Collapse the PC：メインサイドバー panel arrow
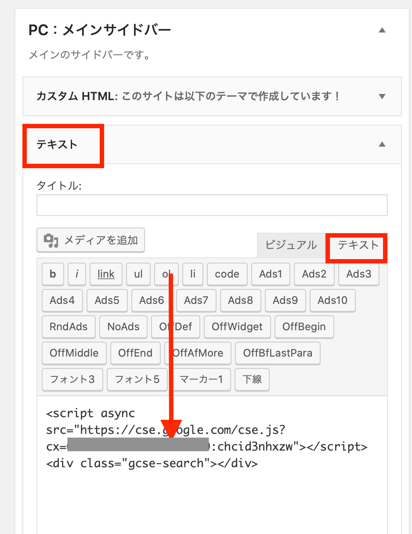Viewport: 412px width, 534px height. click(382, 30)
